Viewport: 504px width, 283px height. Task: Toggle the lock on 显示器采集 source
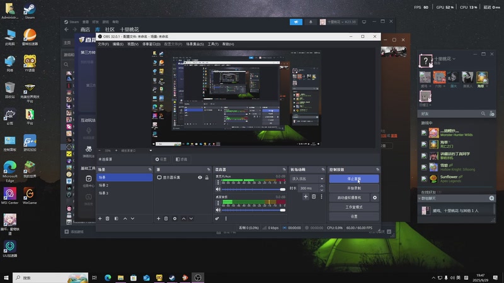pos(207,177)
